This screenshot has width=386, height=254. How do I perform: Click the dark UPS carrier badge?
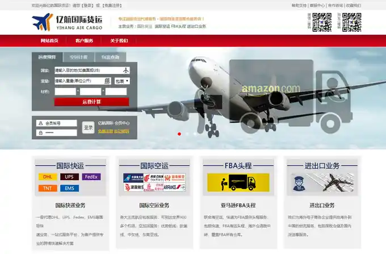pos(69,177)
